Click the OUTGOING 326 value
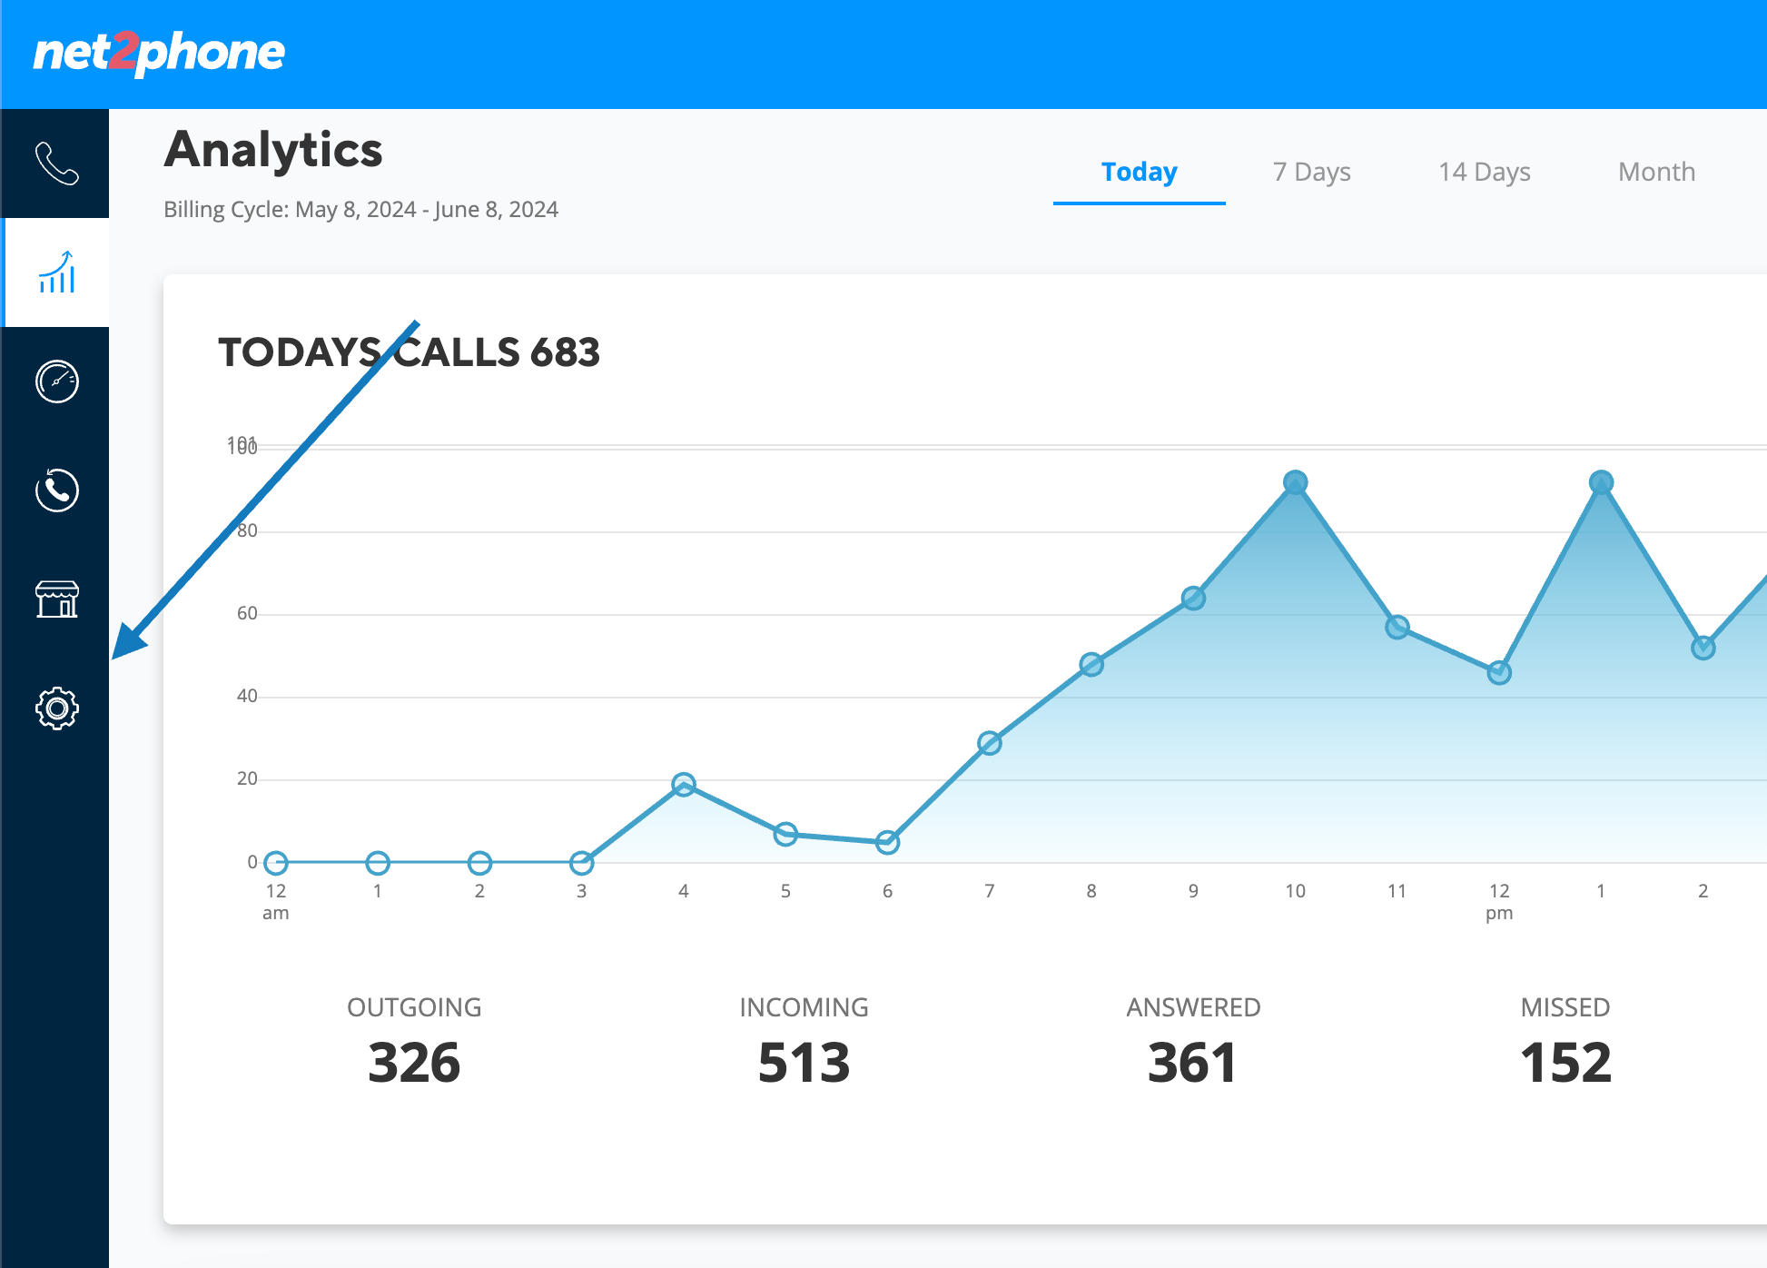Image resolution: width=1767 pixels, height=1268 pixels. (414, 1062)
